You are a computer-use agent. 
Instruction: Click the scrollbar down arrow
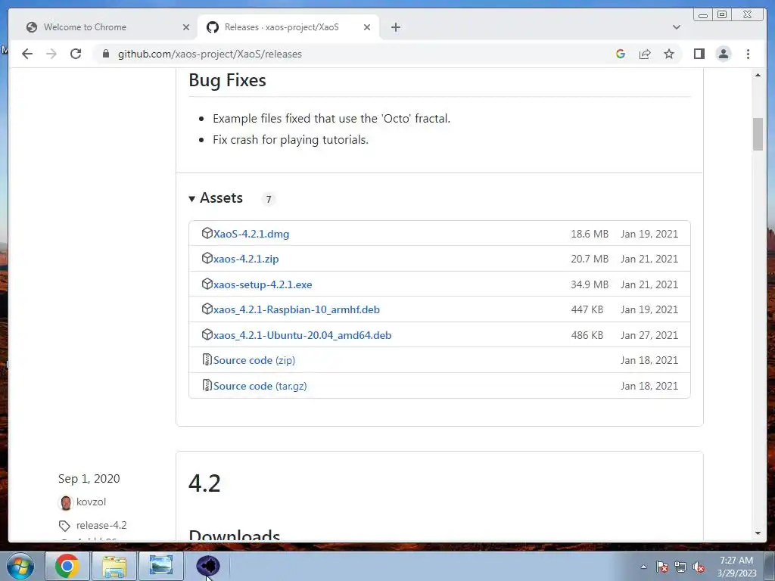pos(758,533)
